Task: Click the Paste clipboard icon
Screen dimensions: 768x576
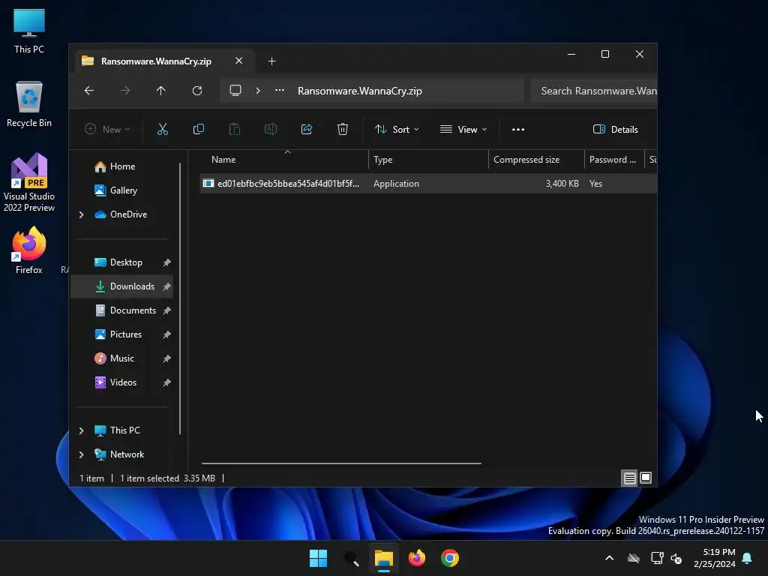Action: [235, 129]
